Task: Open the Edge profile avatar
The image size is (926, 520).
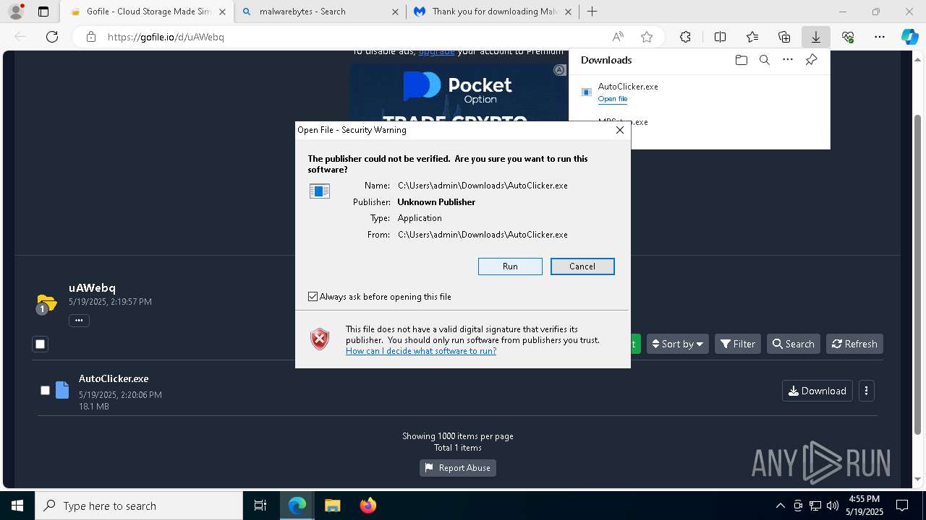Action: click(x=16, y=12)
